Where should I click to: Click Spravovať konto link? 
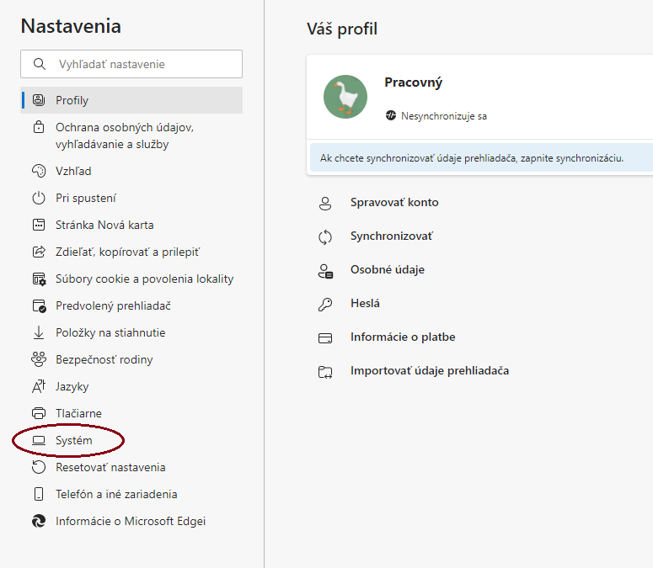(x=394, y=203)
